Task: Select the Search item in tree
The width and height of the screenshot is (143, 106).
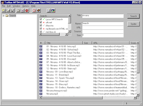Action: click(12, 16)
